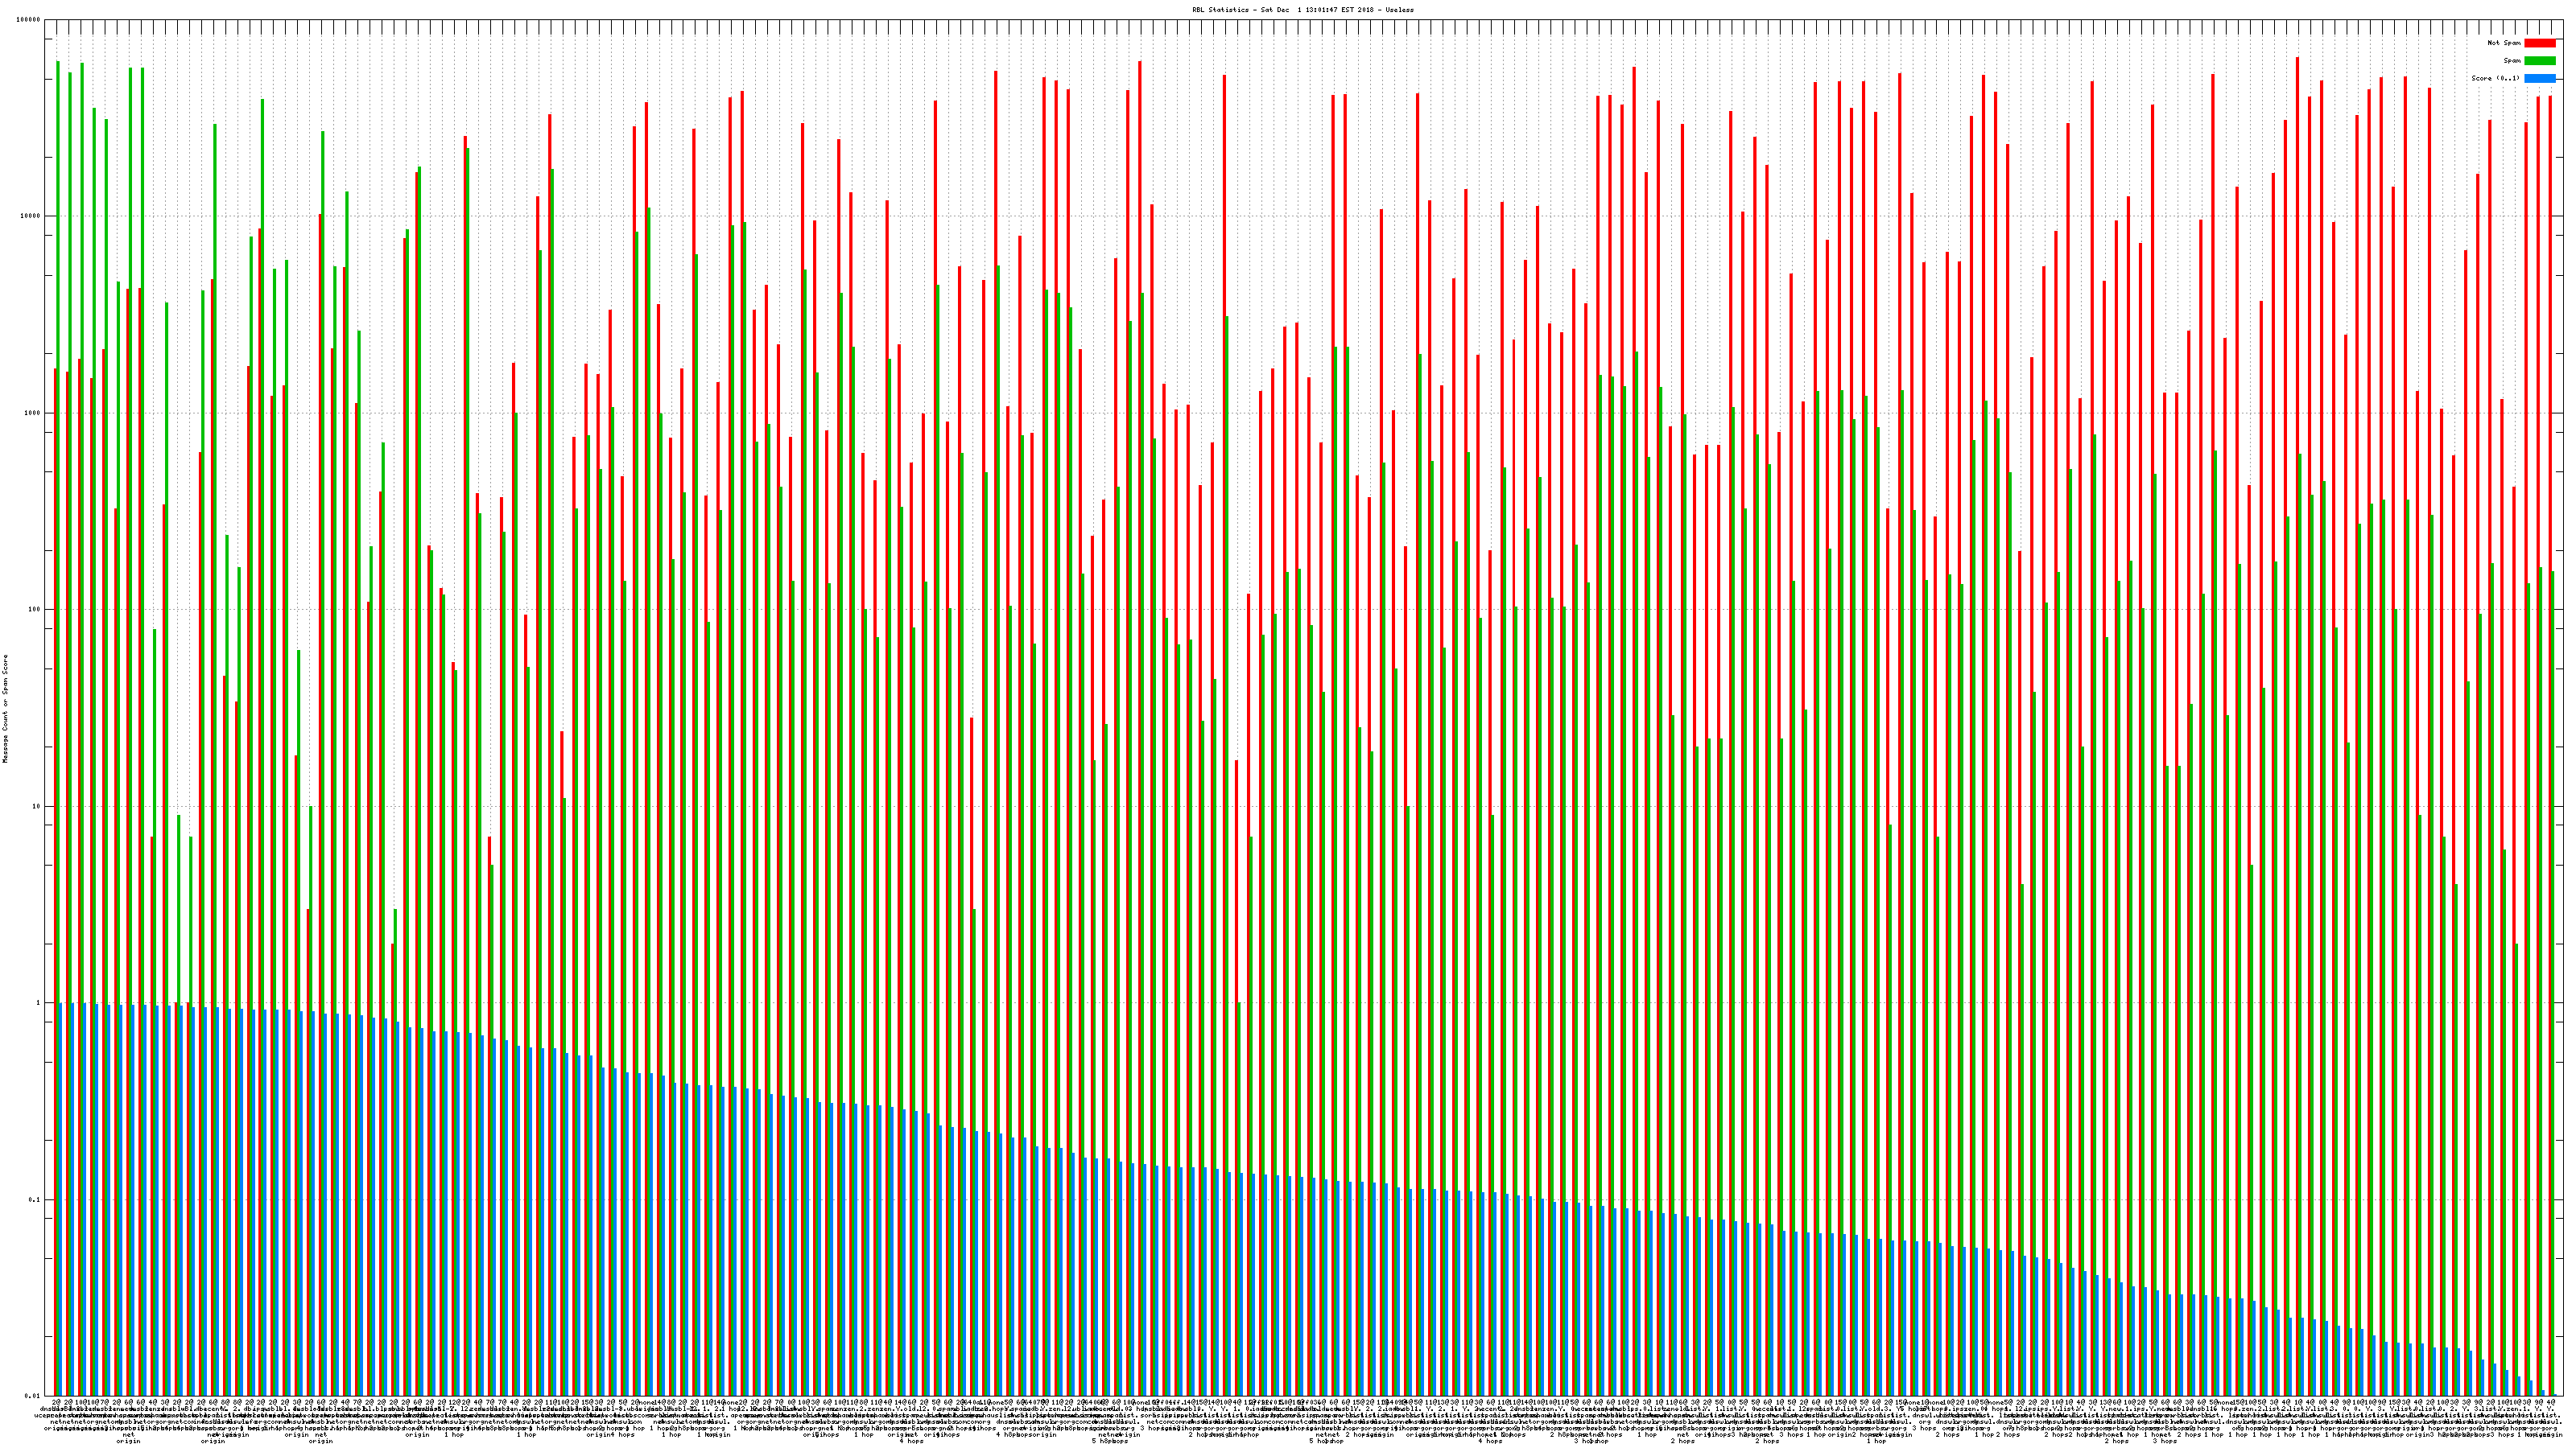
Task: Click the 100000 y-axis tick label
Action: [29, 20]
